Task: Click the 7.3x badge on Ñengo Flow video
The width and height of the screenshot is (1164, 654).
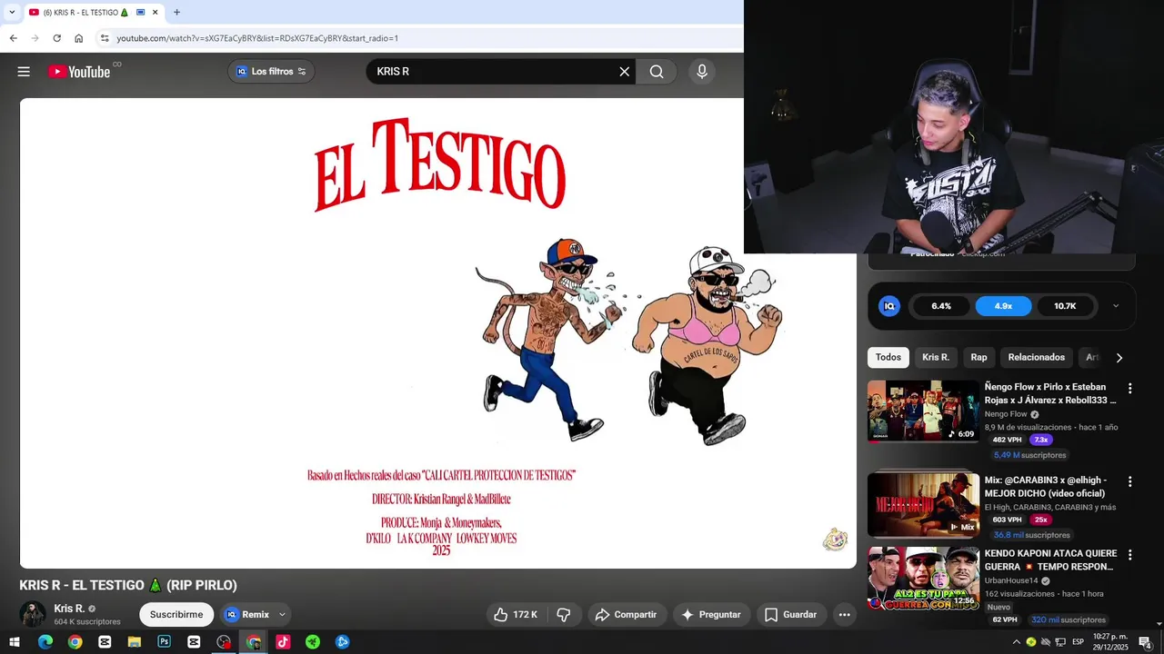Action: (x=1041, y=440)
